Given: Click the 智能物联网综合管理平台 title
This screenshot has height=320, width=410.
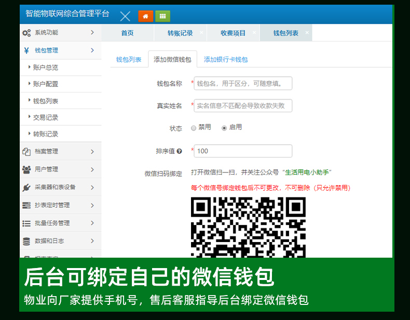Looking at the screenshot, I should (67, 14).
